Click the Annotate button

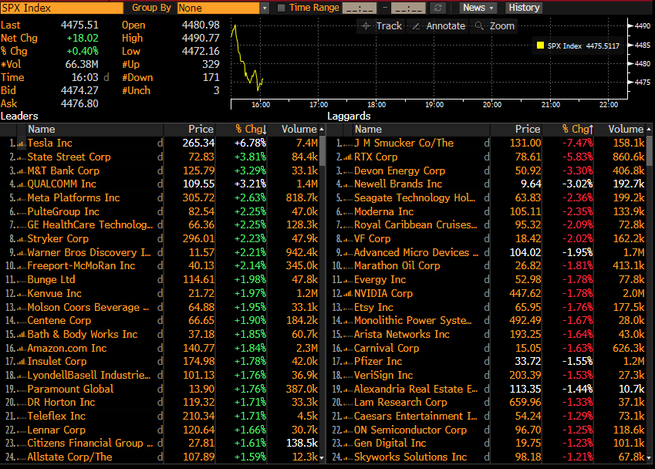pyautogui.click(x=439, y=26)
